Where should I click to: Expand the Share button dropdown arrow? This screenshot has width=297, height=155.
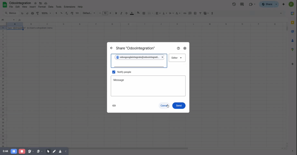pos(276,4)
